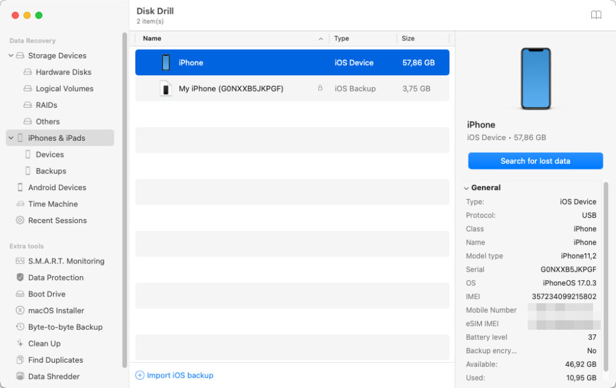
Task: Open Time Machine section
Action: click(x=53, y=204)
